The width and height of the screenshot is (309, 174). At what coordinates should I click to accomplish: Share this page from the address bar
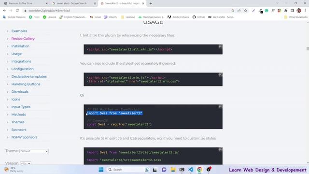click(239, 11)
